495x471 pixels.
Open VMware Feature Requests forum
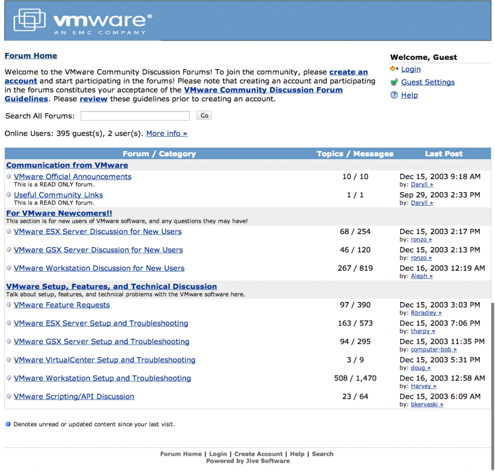coord(62,305)
